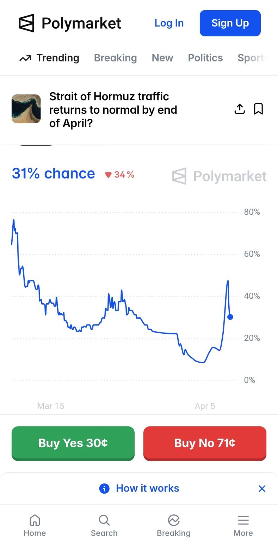278x548 pixels.
Task: Open Breaking in bottom navigation bar
Action: click(x=174, y=525)
